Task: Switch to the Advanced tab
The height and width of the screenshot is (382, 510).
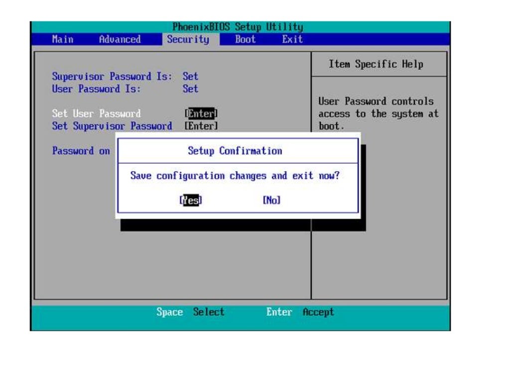Action: point(120,39)
